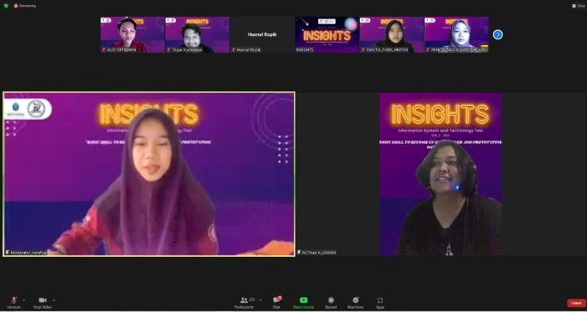
Task: Click the Moderator name label
Action: point(26,253)
